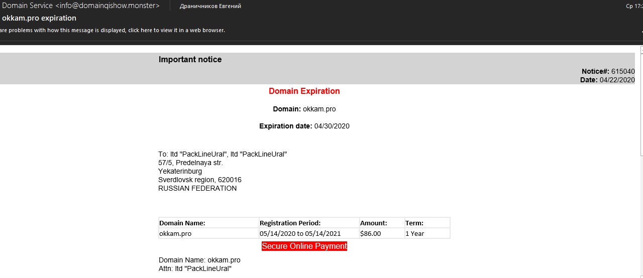The image size is (643, 278).
Task: Click the Important notice heading
Action: pos(190,60)
